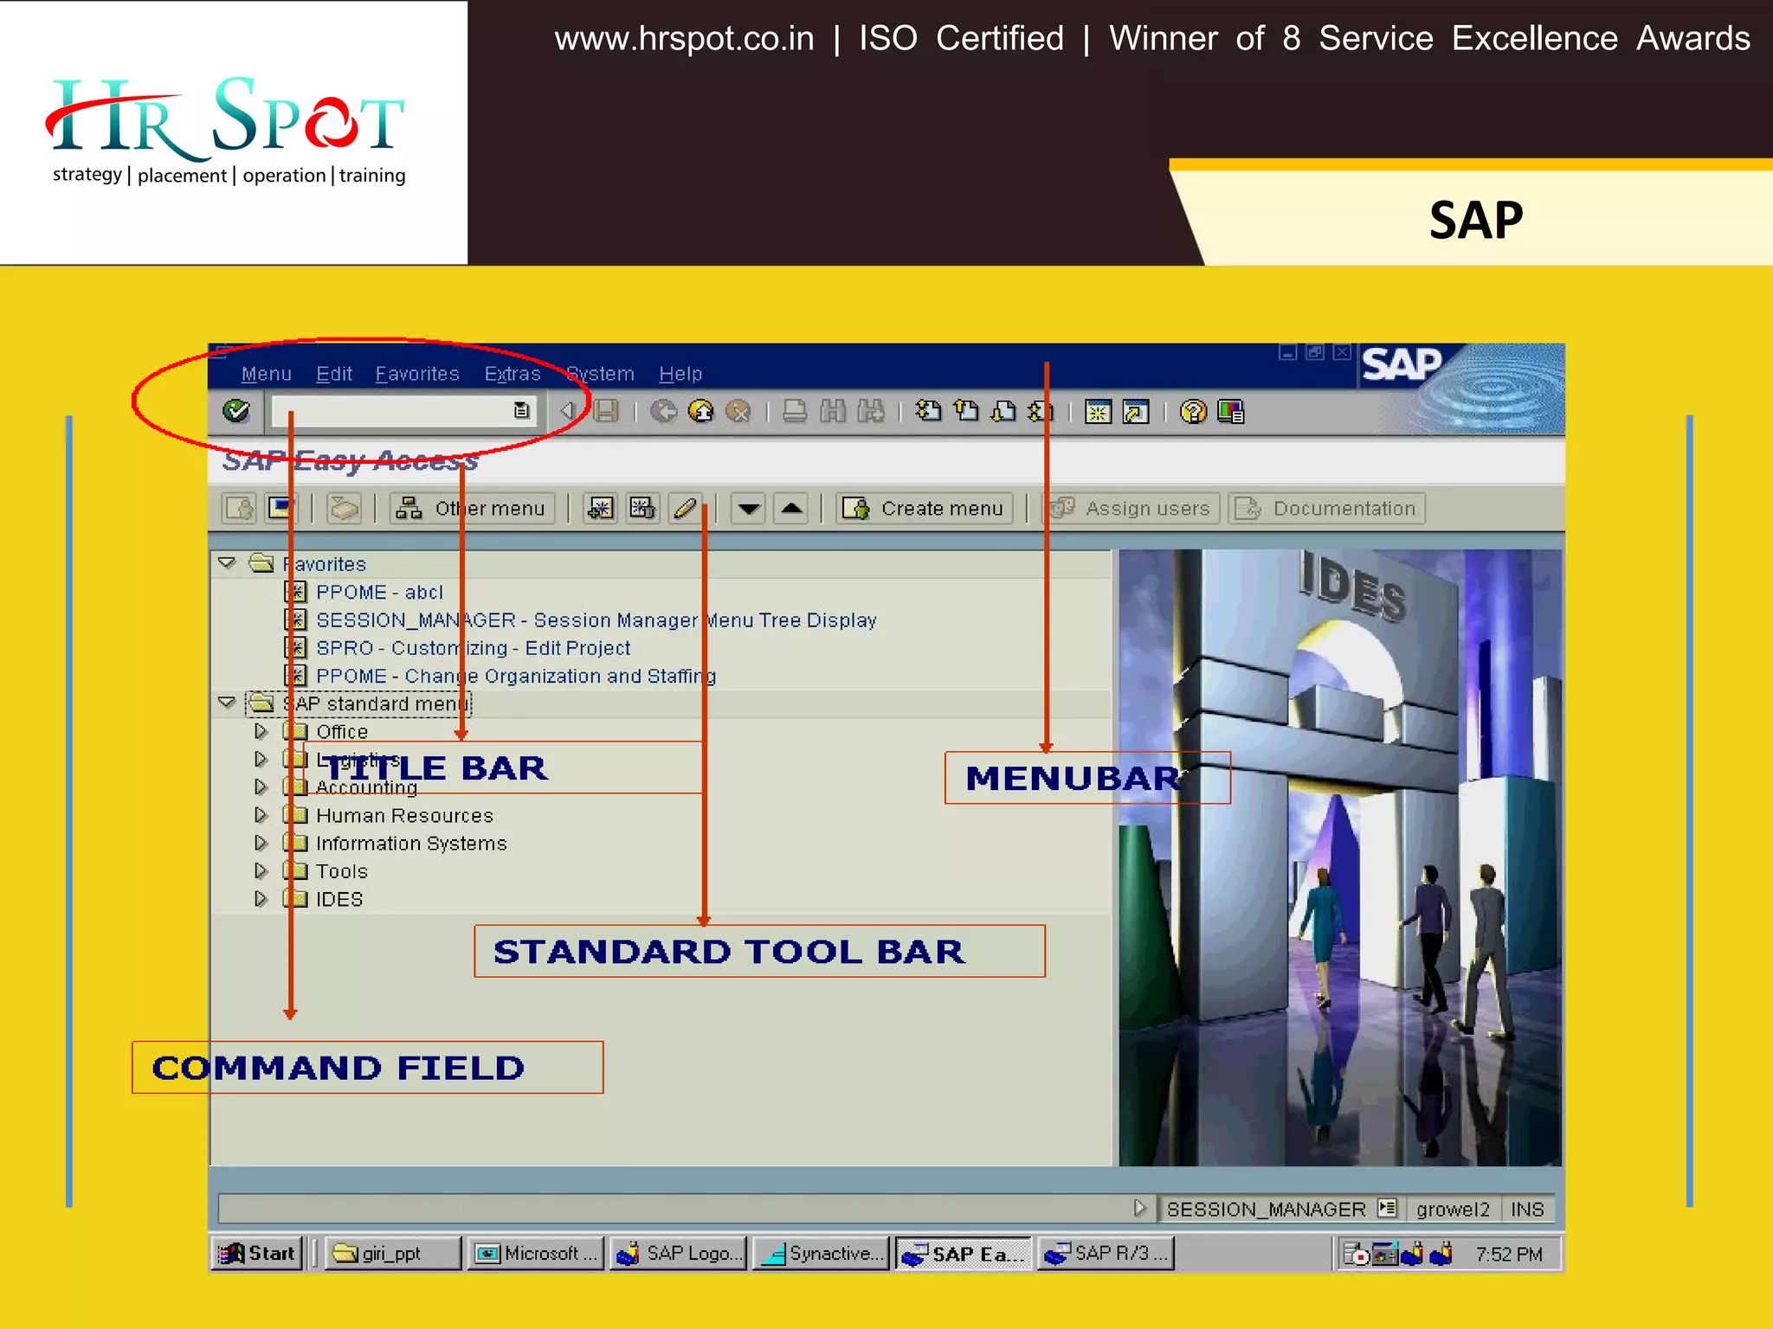
Task: Click the Other menu button
Action: (472, 508)
